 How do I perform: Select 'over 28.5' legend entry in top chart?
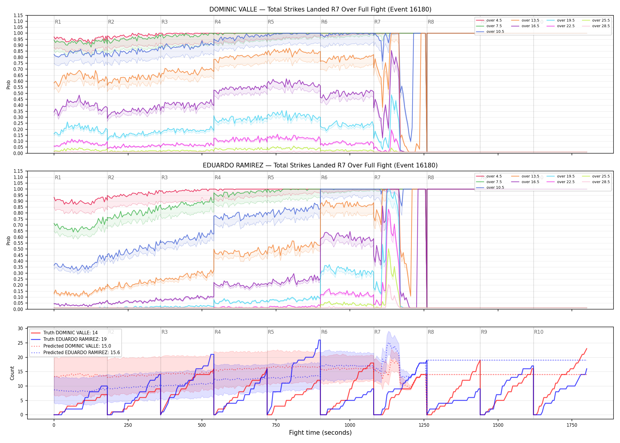pyautogui.click(x=596, y=26)
